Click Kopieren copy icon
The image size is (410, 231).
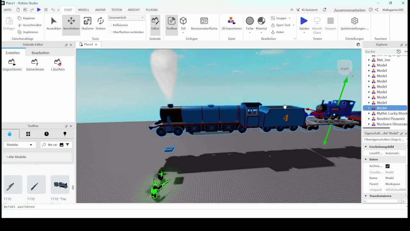20,18
